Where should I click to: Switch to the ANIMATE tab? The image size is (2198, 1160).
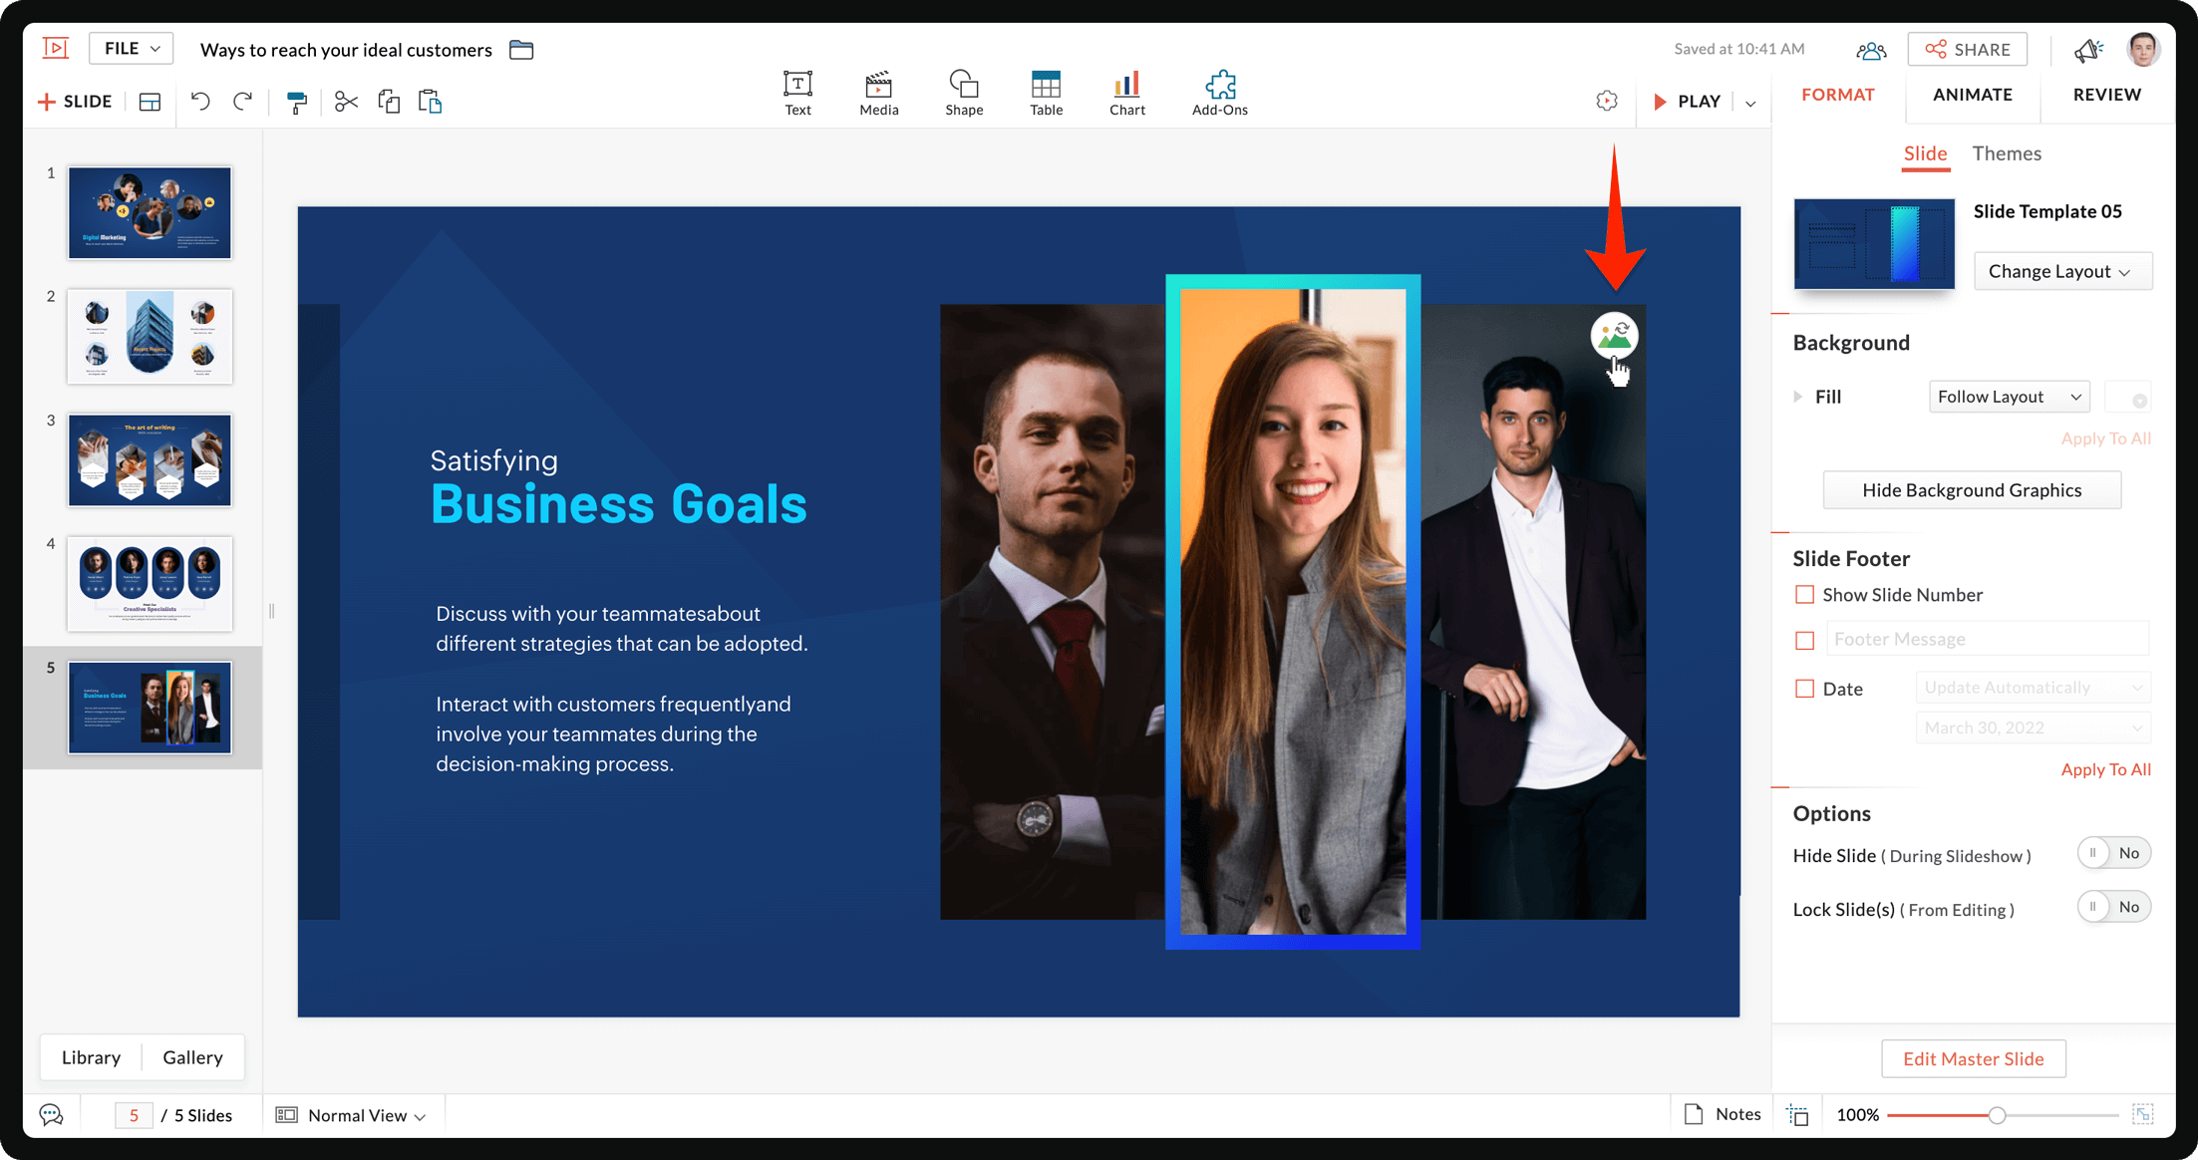1972,95
